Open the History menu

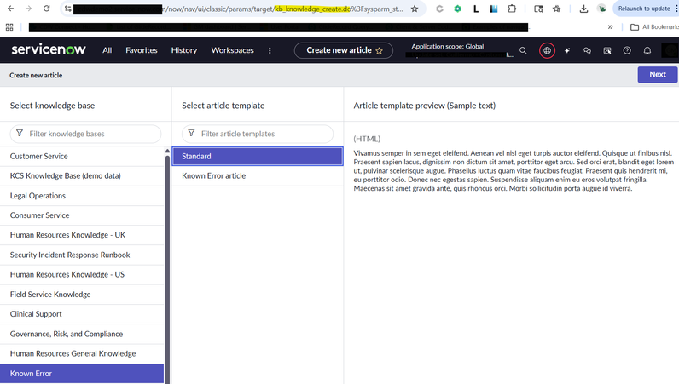point(184,50)
